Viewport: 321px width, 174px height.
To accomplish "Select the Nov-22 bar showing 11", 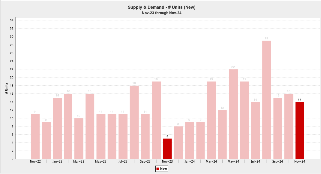I will (x=35, y=136).
